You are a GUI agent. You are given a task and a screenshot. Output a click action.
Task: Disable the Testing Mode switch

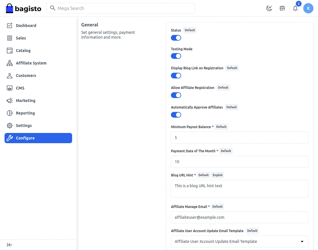pos(176,56)
